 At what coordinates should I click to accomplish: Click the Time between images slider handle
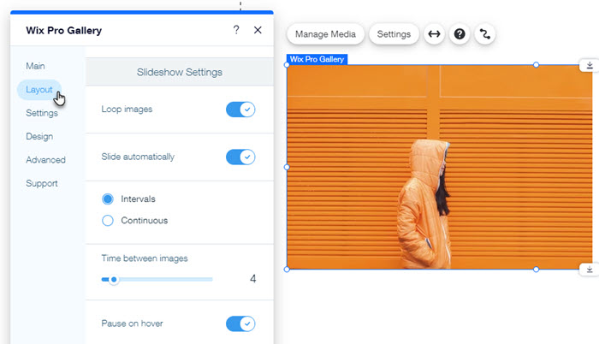pos(114,280)
